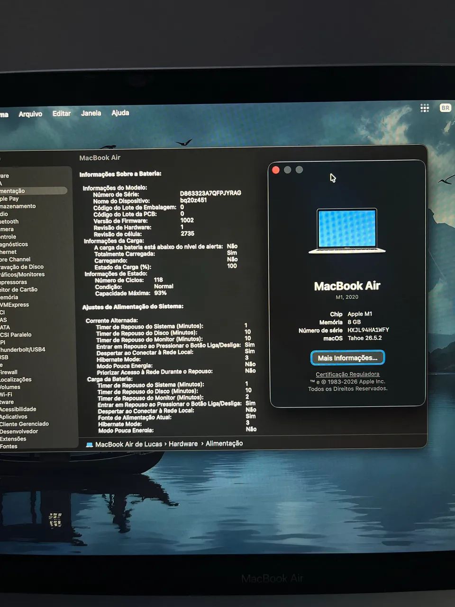Select the highlighted Alimentação sidebar item
Image resolution: width=455 pixels, height=607 pixels.
(x=33, y=191)
